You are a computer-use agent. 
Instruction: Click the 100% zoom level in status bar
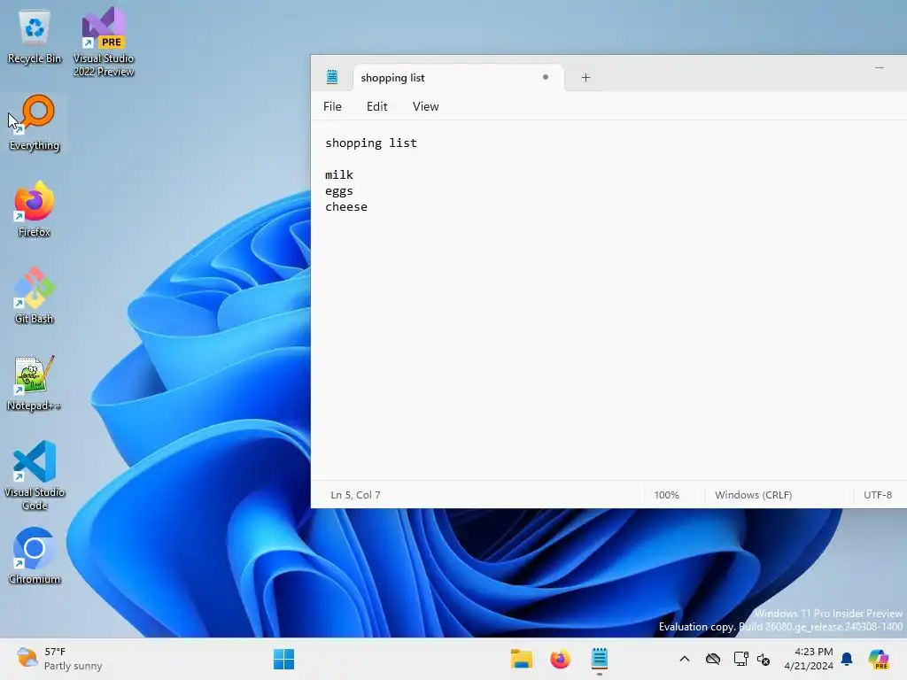click(666, 495)
